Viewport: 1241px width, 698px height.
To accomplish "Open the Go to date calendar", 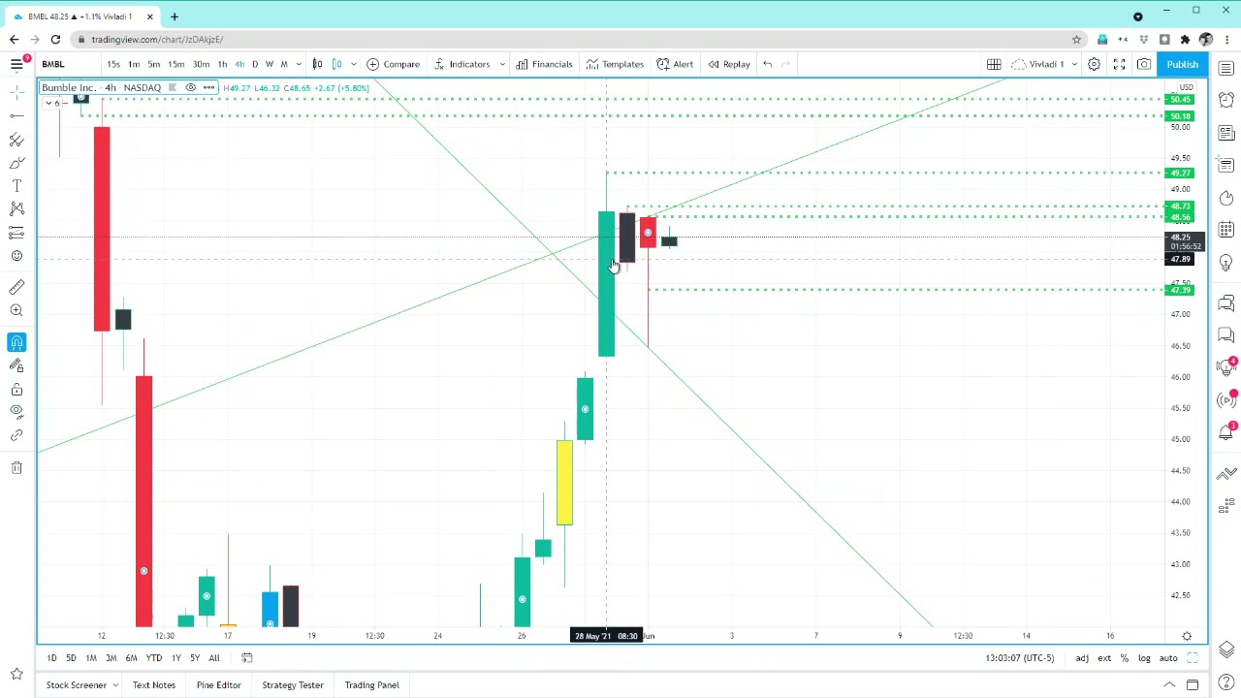I will tap(246, 658).
